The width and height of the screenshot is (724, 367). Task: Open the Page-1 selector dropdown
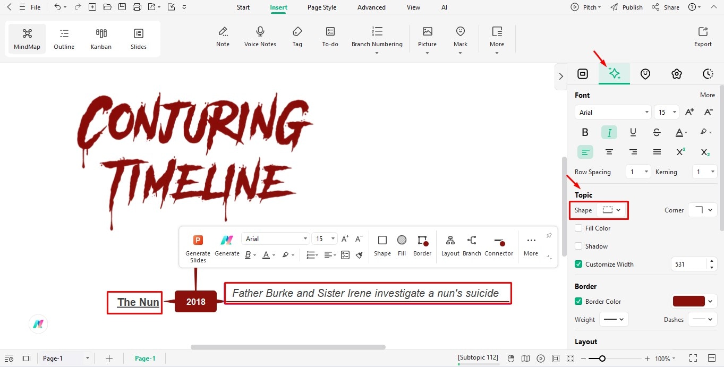click(x=65, y=359)
